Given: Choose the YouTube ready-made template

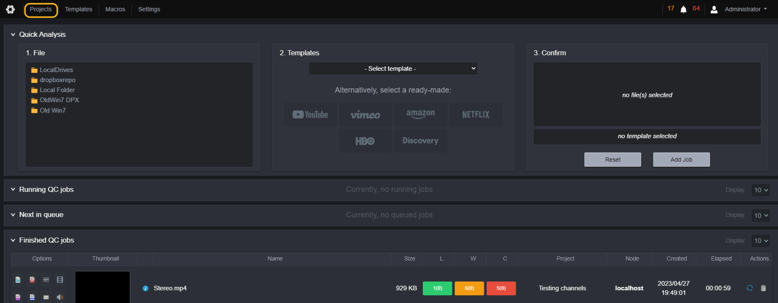Looking at the screenshot, I should 310,114.
